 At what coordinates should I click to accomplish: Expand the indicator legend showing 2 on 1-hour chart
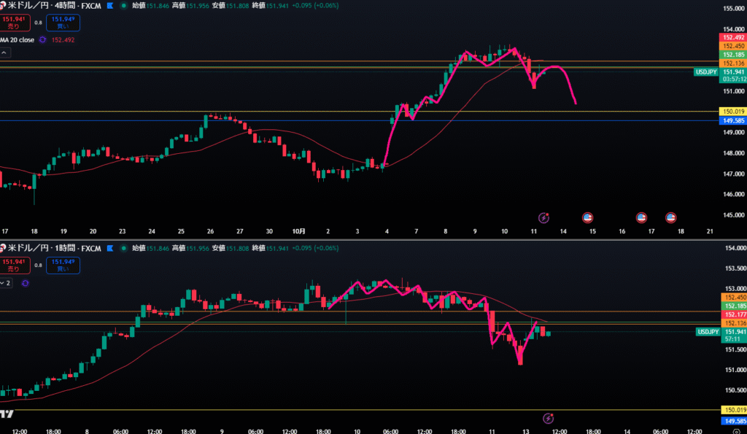click(6, 282)
